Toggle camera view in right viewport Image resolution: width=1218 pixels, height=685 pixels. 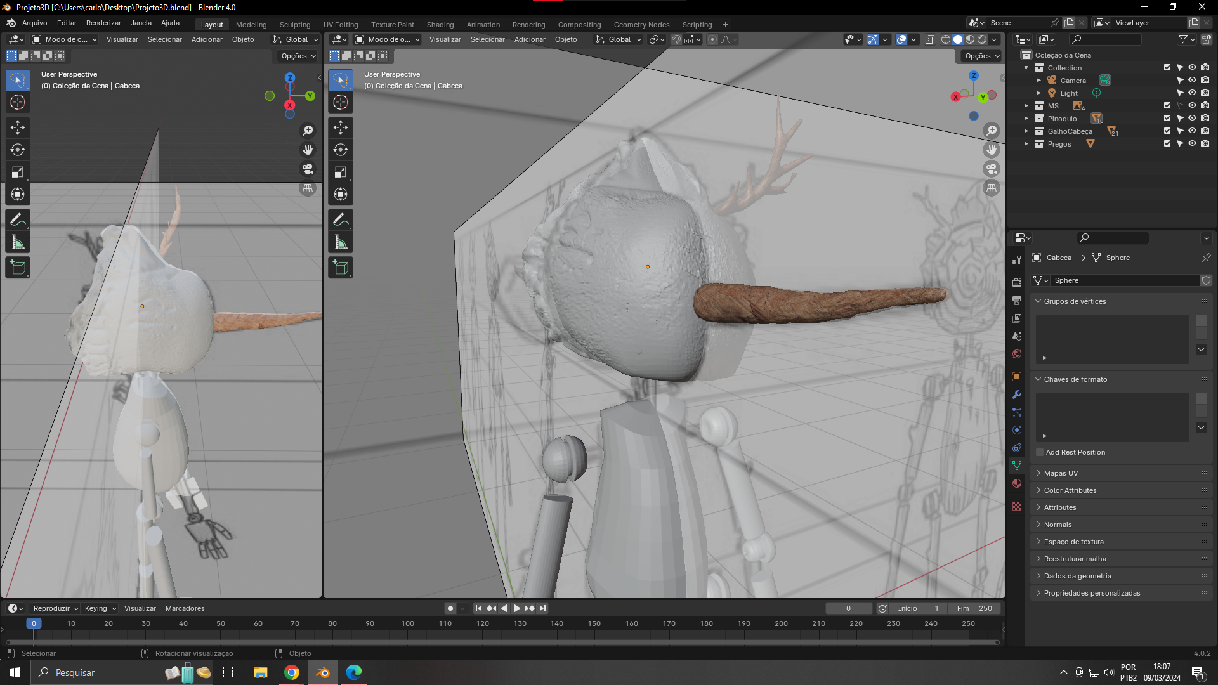(992, 169)
